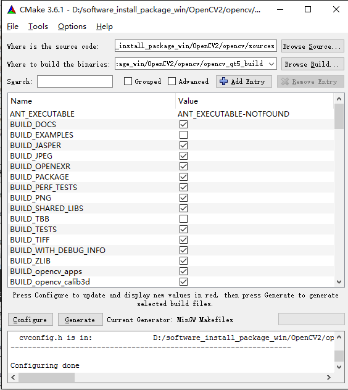This screenshot has width=348, height=390.
Task: Click the Configuring done log line
Action: (45, 365)
